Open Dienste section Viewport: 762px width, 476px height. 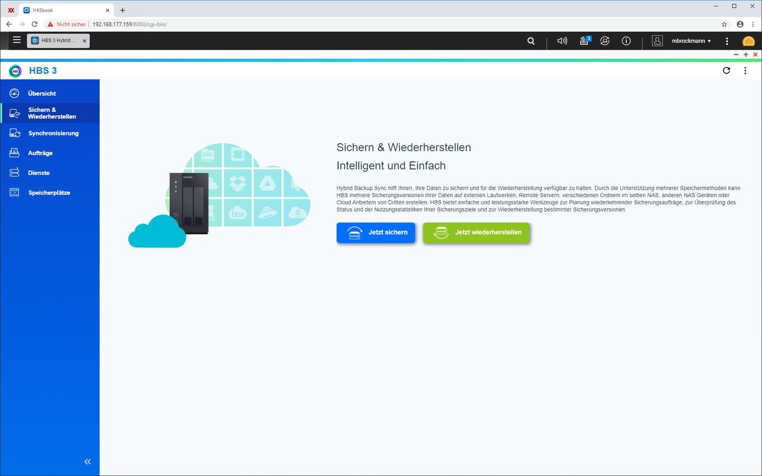point(50,173)
